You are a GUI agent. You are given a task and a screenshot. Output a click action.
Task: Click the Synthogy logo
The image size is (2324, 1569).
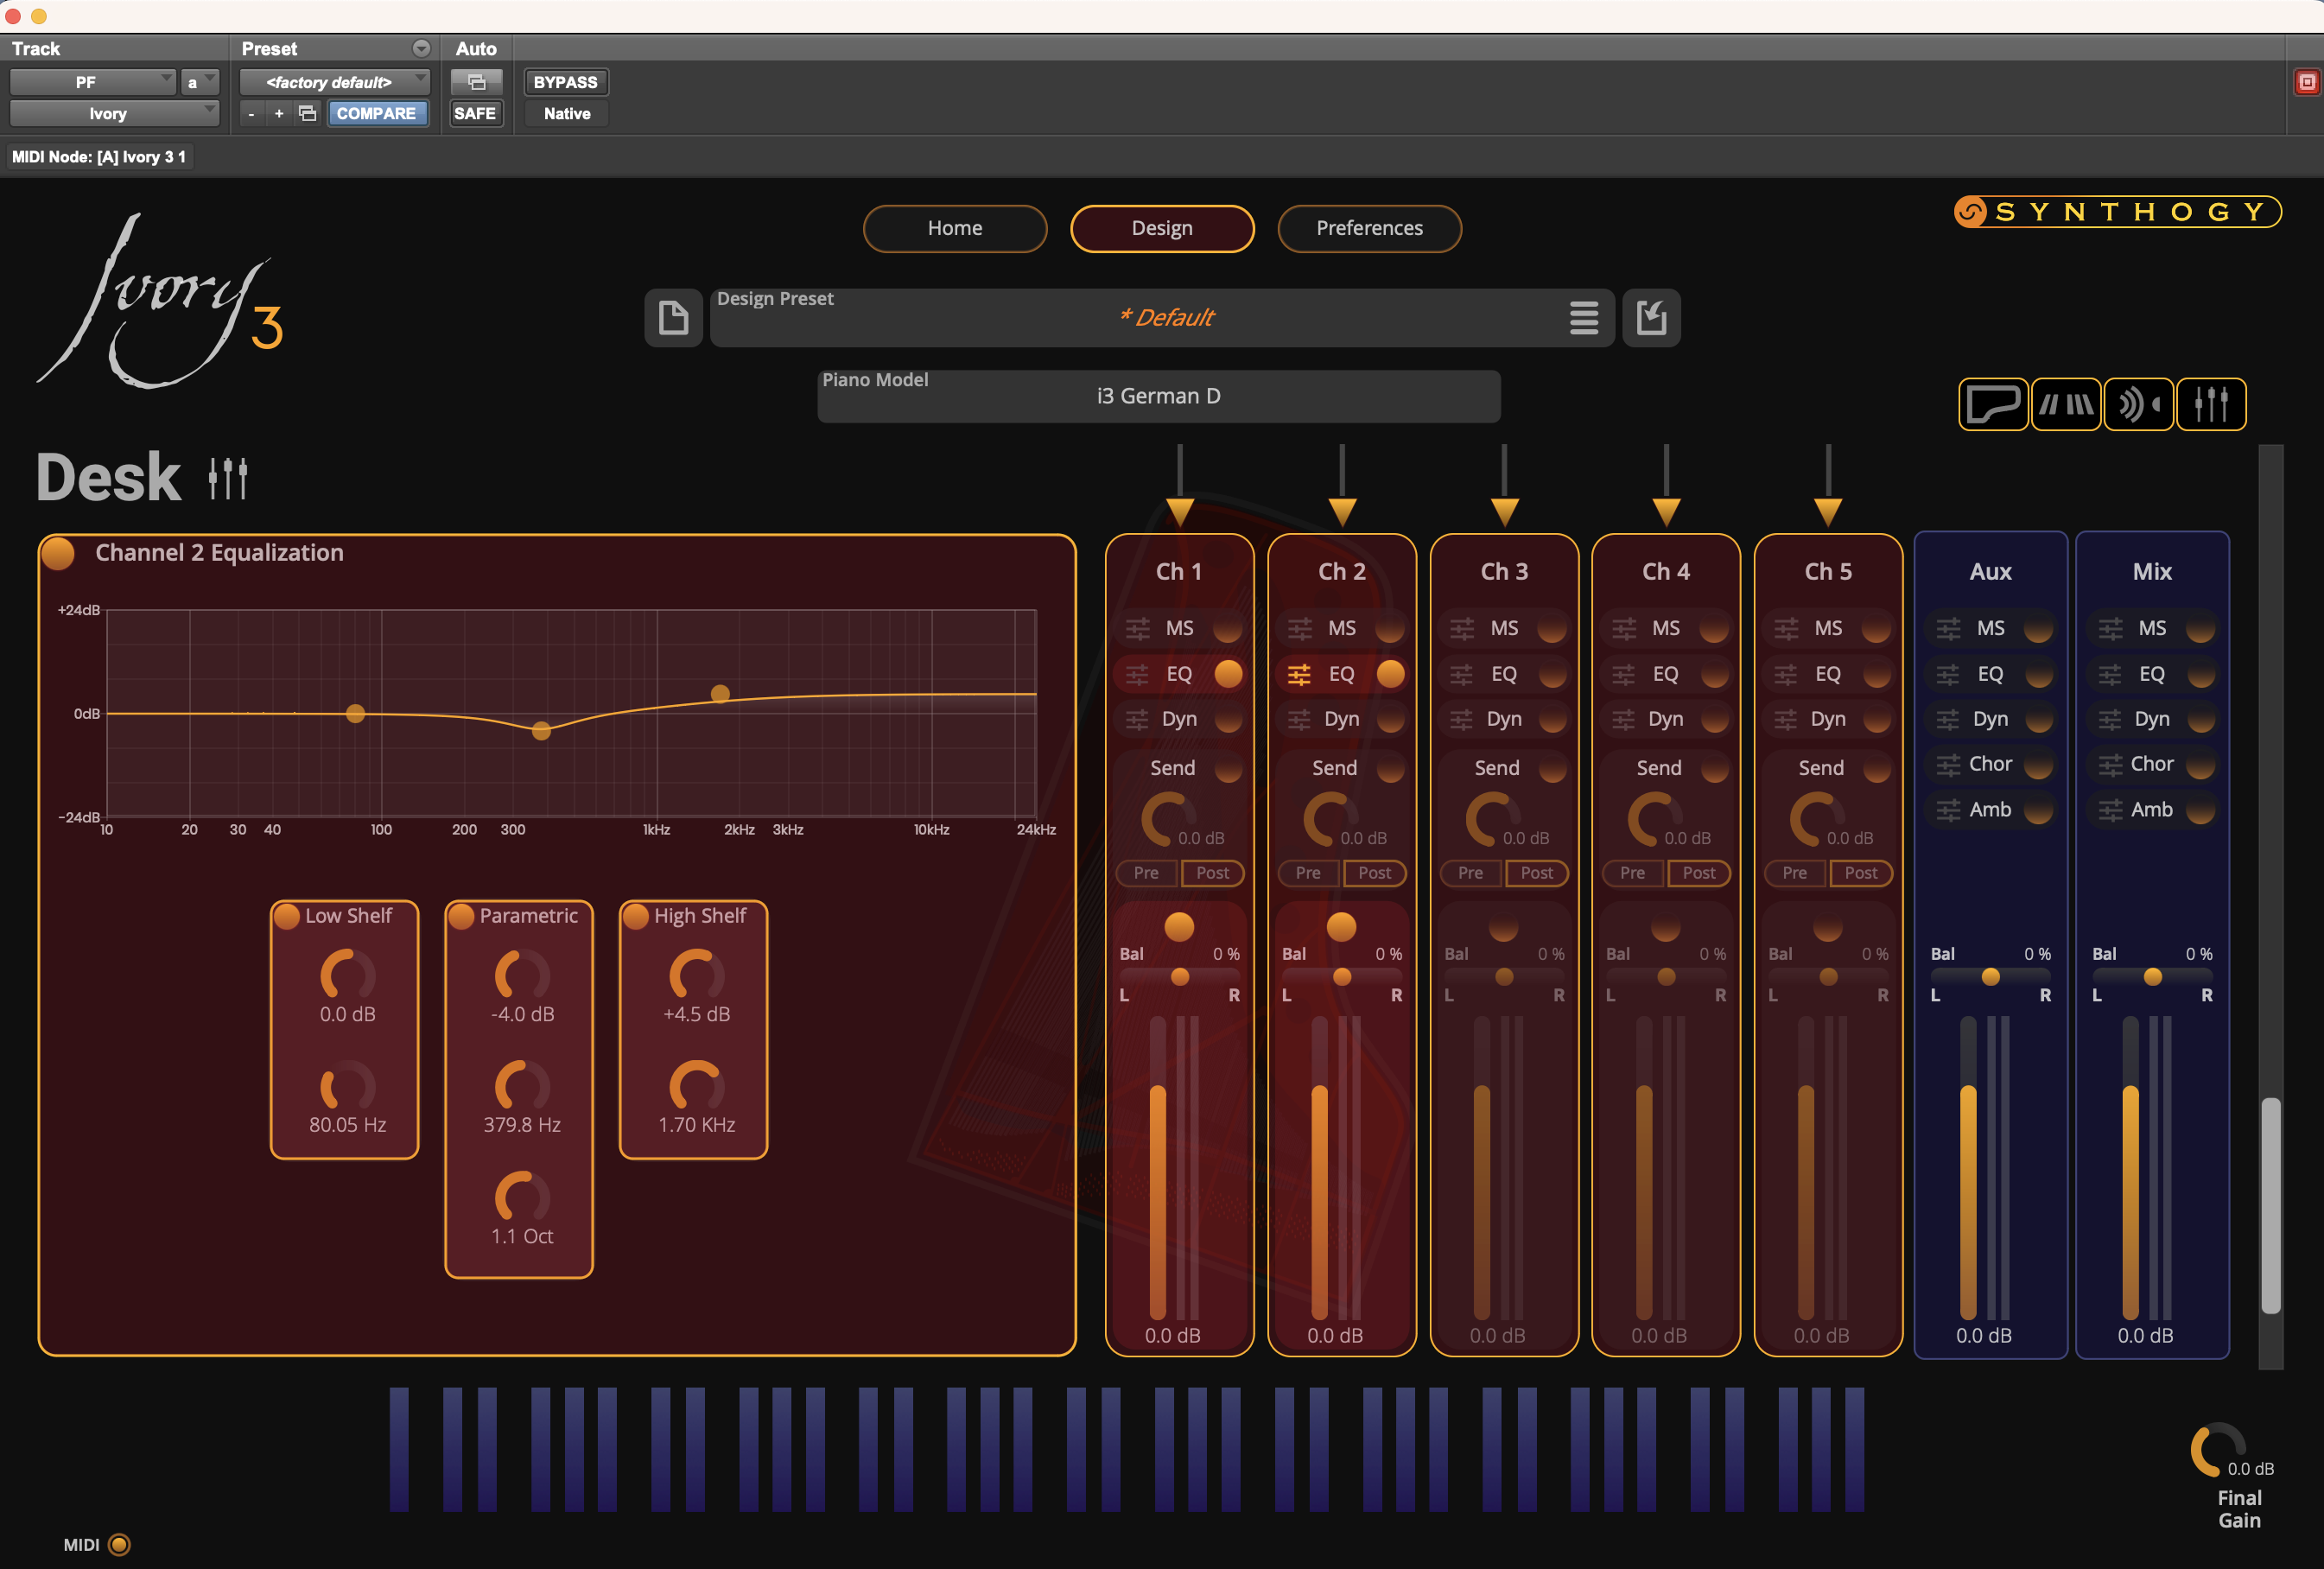point(2117,212)
